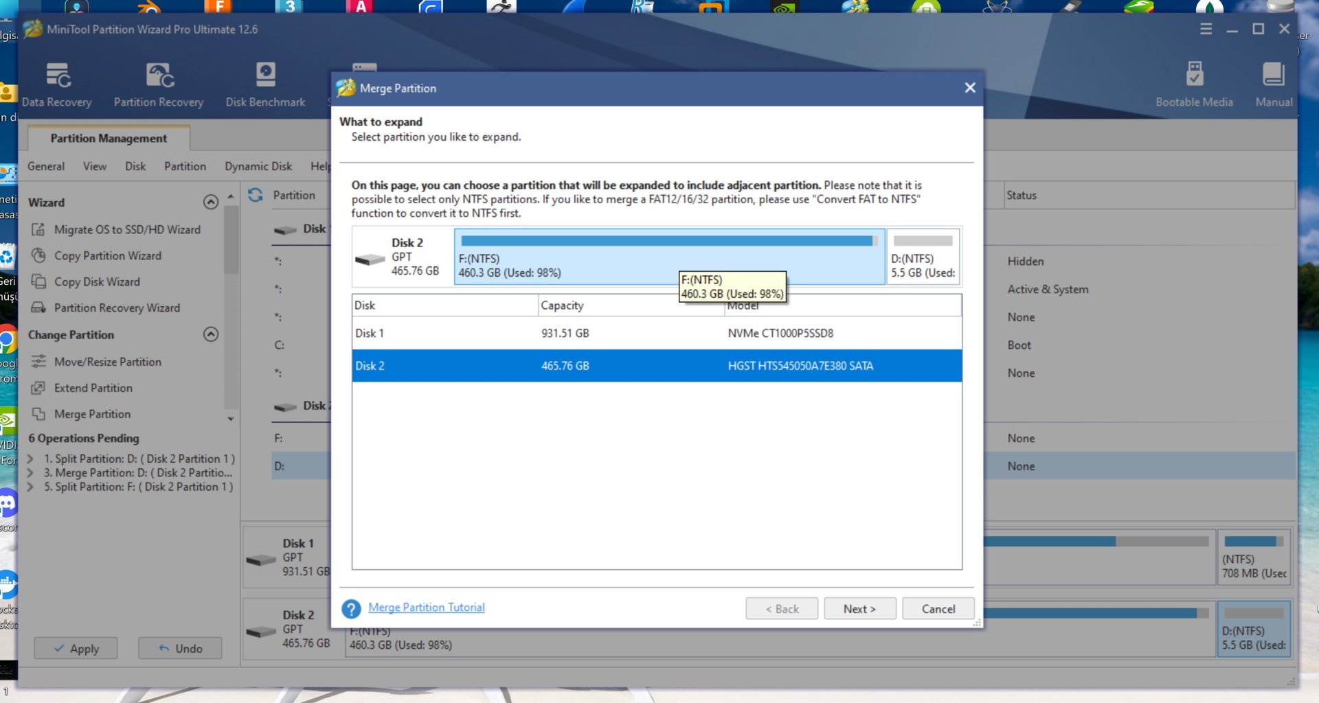Click the Merge Partition dialog logo icon
Screen dimensions: 1319x703
346,88
